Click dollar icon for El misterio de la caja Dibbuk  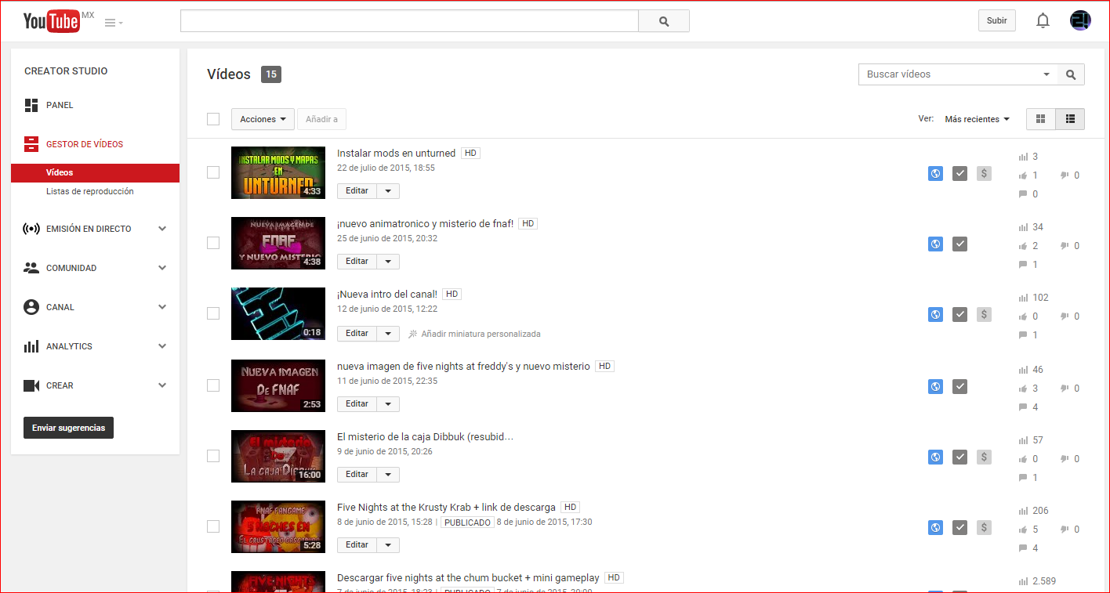pyautogui.click(x=984, y=457)
